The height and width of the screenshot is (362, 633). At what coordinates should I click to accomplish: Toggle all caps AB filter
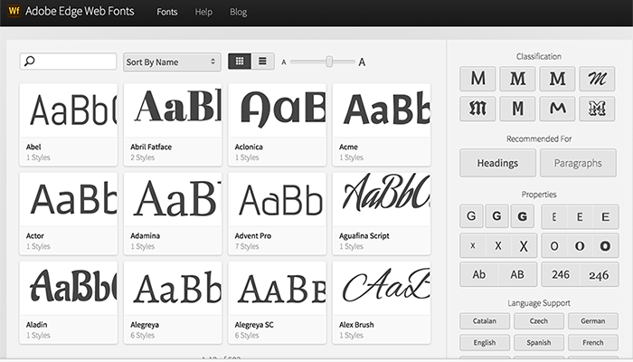tap(517, 274)
